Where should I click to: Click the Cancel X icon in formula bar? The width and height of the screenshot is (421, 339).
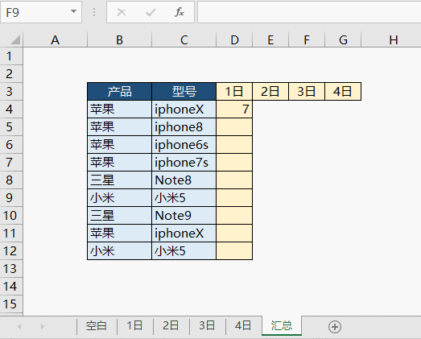coord(122,12)
